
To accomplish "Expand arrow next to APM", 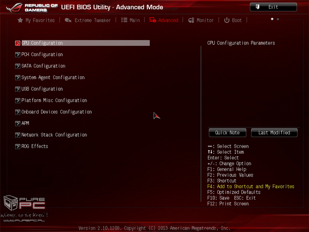I will point(18,123).
